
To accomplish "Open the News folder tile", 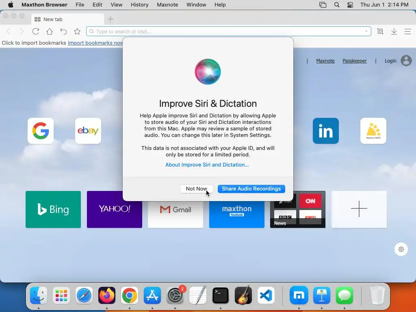I will pyautogui.click(x=298, y=210).
